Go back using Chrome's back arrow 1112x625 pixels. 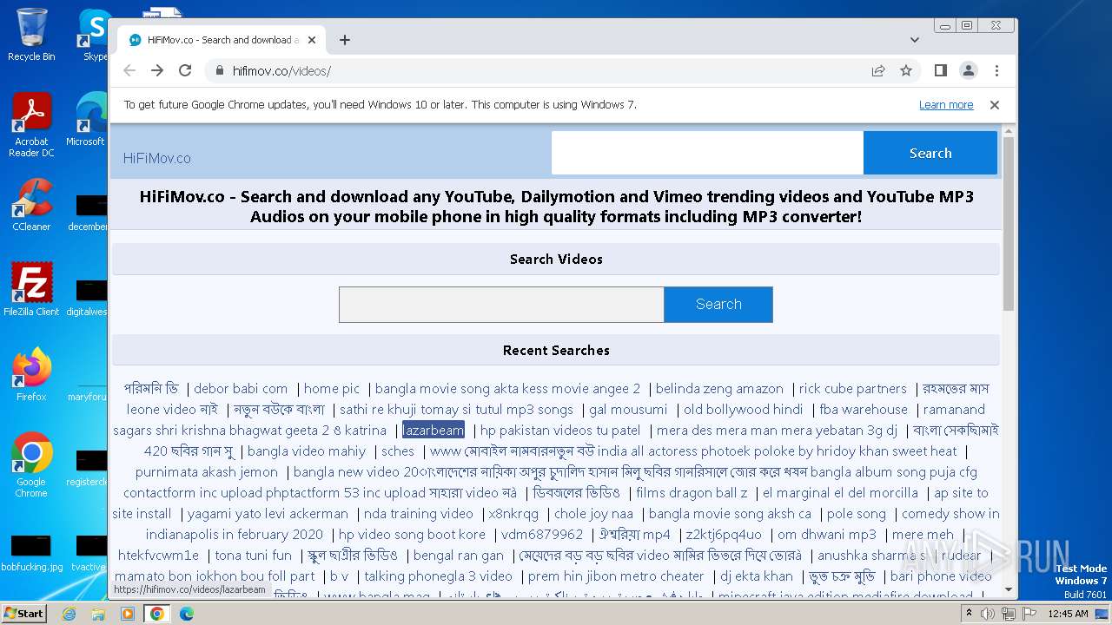tap(129, 70)
